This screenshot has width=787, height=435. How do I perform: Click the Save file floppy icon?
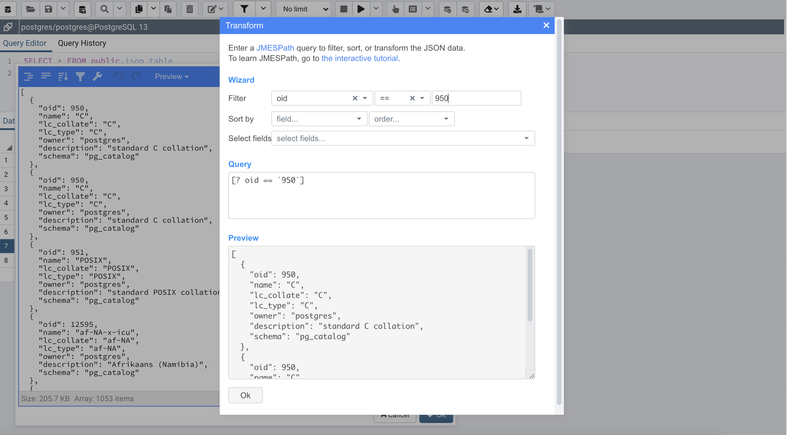click(x=48, y=9)
